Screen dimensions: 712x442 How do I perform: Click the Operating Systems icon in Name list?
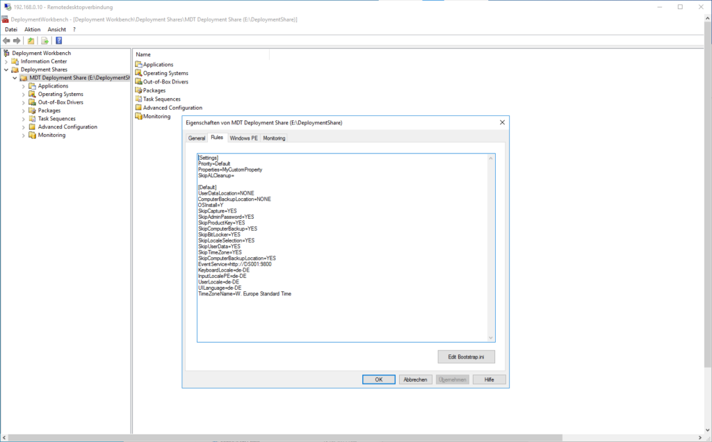138,73
